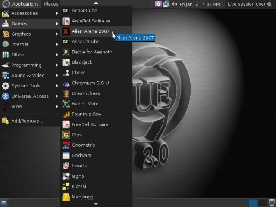Open Add/Remove... applications
The width and height of the screenshot is (276, 207).
coord(30,121)
